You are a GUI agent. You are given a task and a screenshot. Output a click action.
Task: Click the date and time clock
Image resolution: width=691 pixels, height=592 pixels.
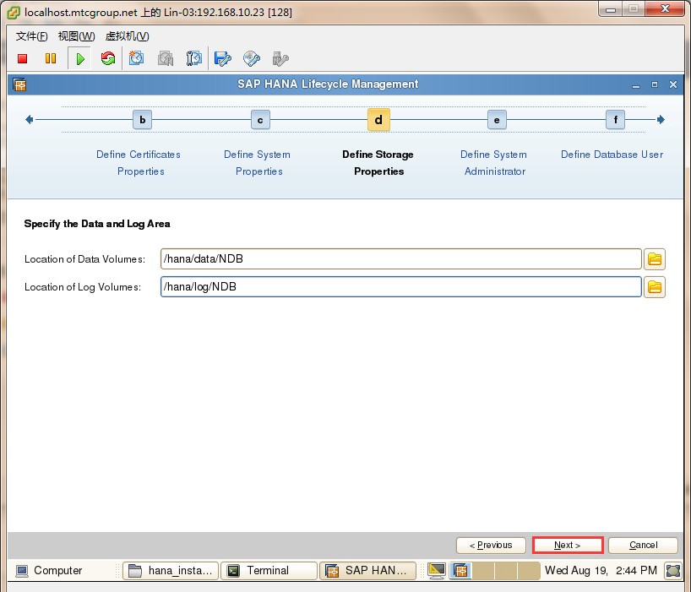[x=601, y=570]
